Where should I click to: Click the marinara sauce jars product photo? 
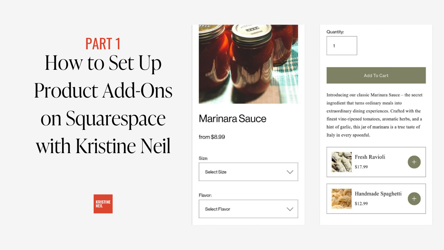(248, 64)
